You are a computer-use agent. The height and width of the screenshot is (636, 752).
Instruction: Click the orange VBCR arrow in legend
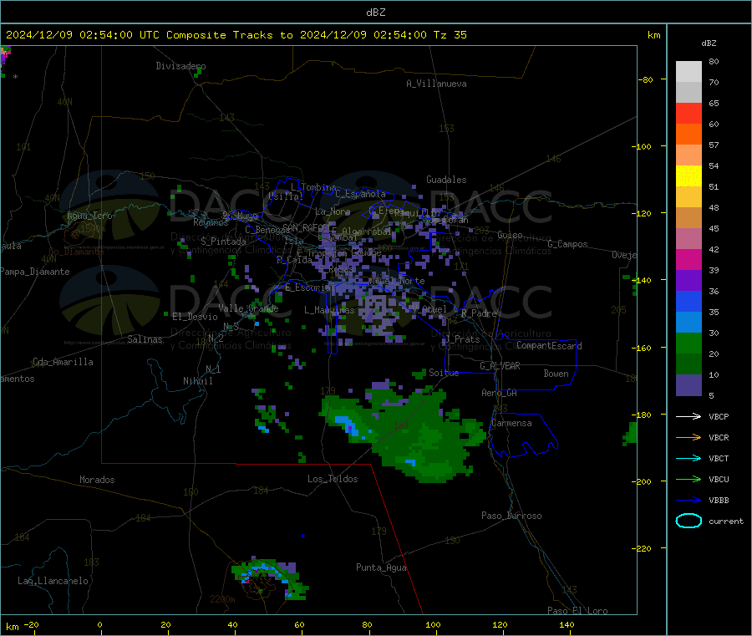tap(688, 437)
